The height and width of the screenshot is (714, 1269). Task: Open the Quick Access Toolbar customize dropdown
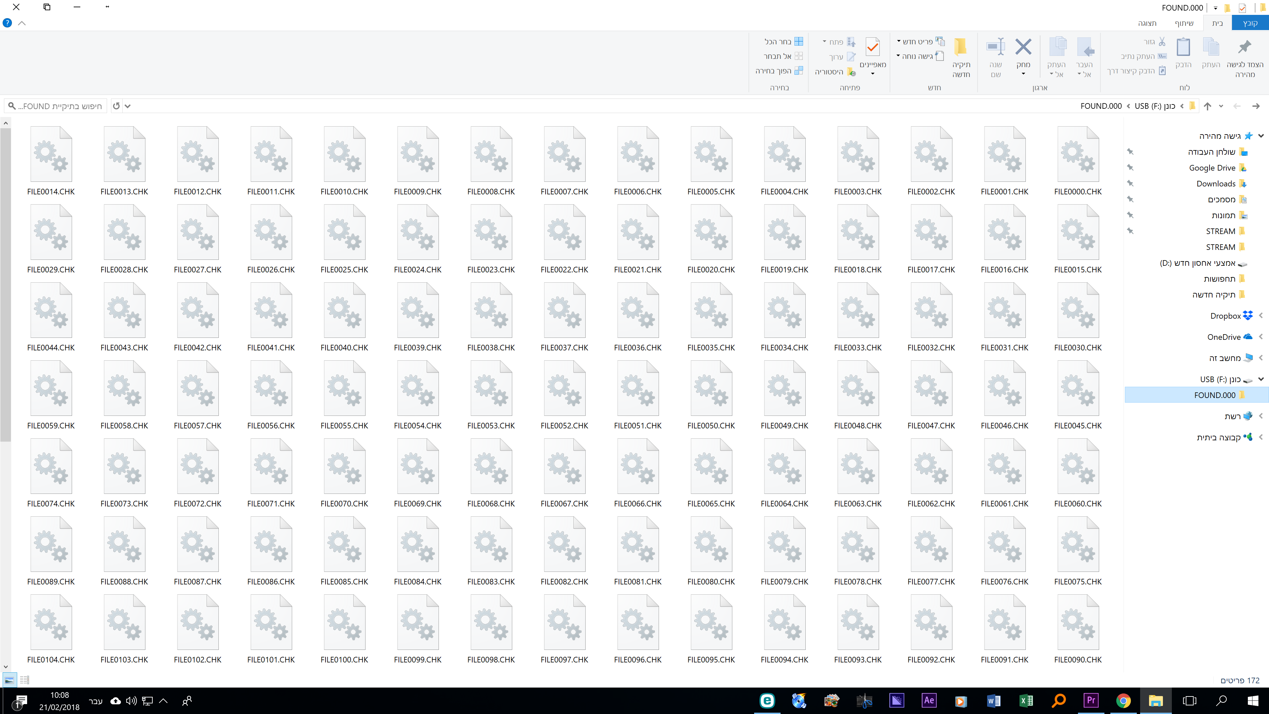point(1215,8)
